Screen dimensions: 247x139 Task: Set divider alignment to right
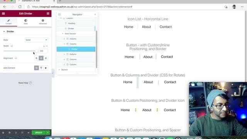tap(46, 58)
